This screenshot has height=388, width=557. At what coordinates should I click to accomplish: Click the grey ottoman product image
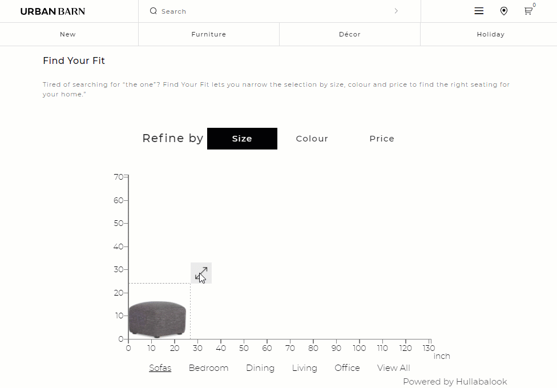tap(157, 319)
